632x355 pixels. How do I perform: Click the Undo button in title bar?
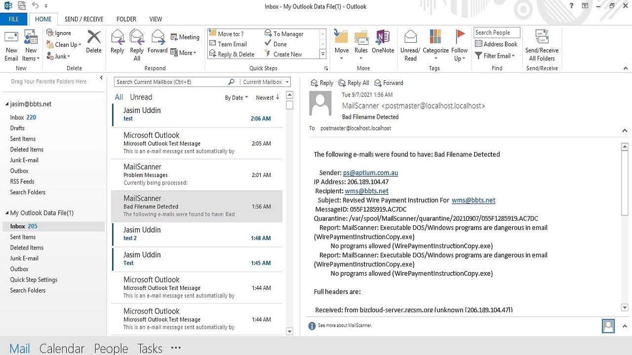click(x=35, y=5)
